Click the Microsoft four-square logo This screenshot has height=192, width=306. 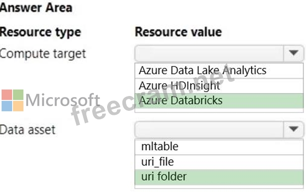12,100
